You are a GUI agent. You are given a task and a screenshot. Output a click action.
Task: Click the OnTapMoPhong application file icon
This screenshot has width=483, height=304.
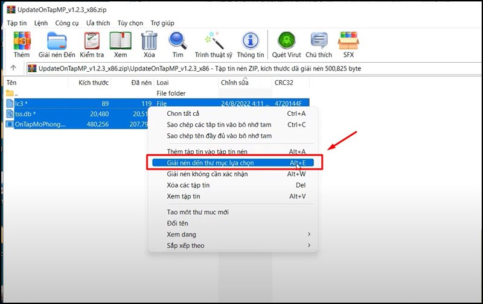10,124
